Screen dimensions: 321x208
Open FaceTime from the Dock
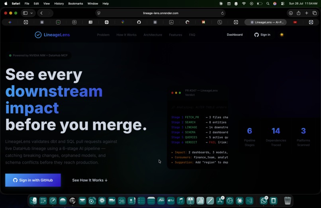click(x=112, y=201)
